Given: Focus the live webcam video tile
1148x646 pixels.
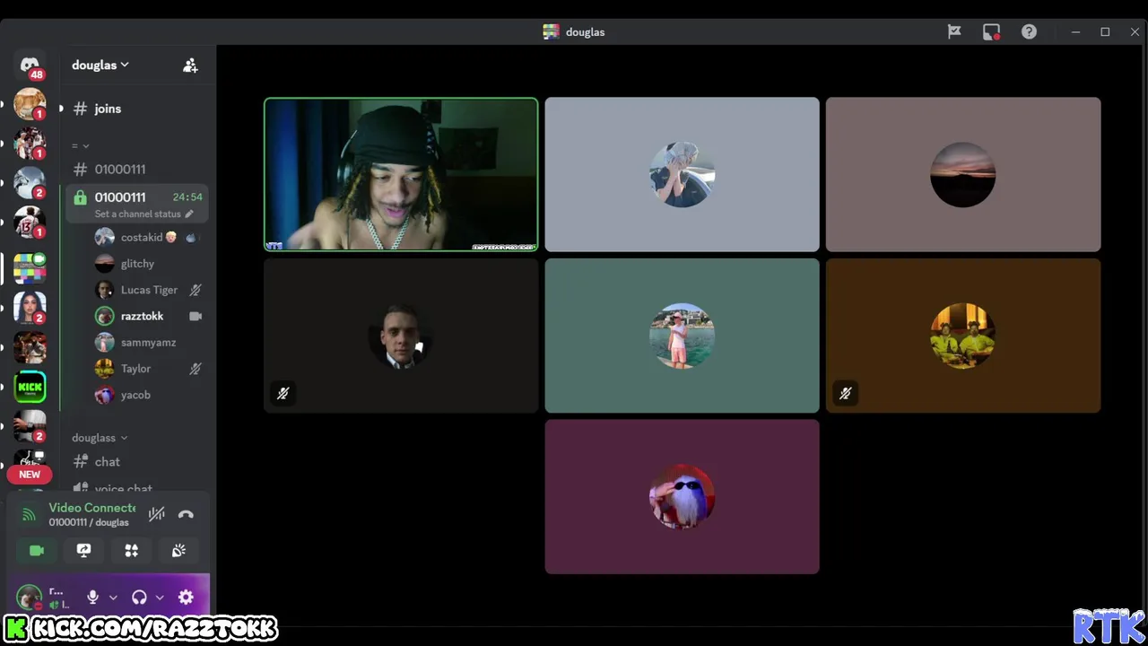Looking at the screenshot, I should tap(401, 174).
